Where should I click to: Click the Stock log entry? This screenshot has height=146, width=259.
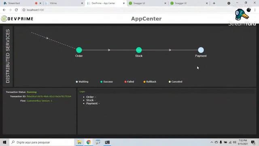pos(91,100)
